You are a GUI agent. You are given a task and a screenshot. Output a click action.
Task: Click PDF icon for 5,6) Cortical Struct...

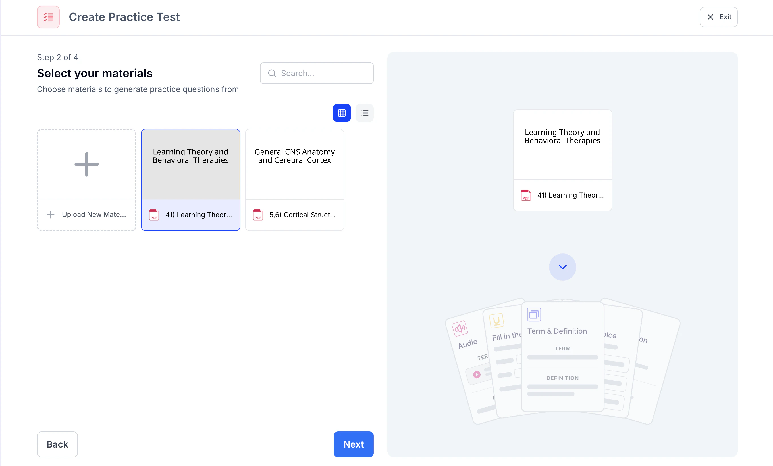pyautogui.click(x=258, y=215)
